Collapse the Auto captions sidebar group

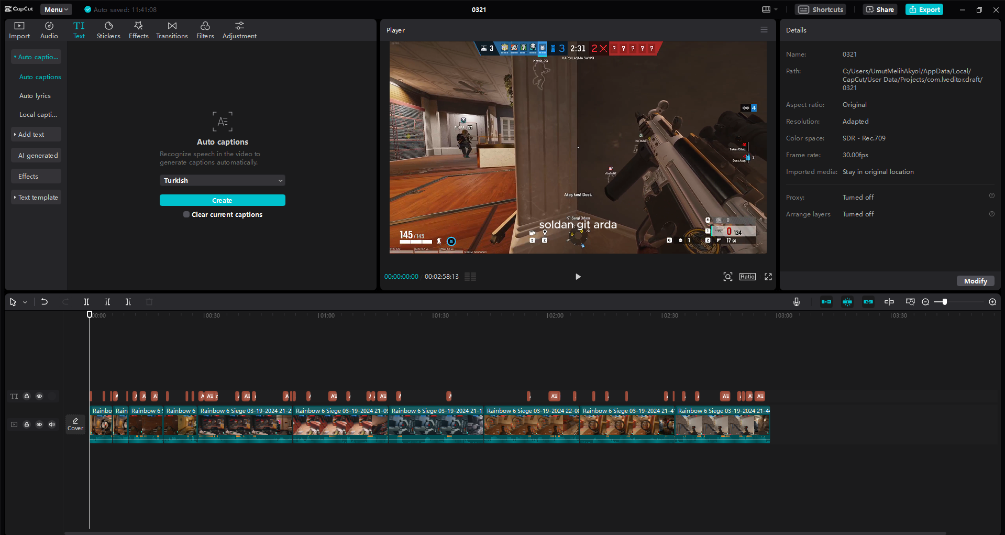[36, 57]
